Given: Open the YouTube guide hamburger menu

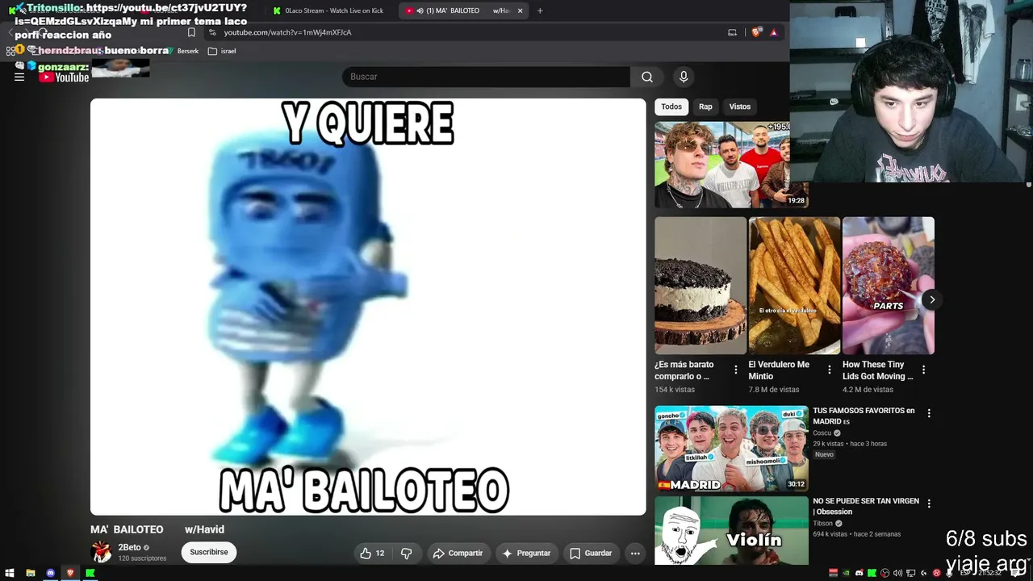Looking at the screenshot, I should pyautogui.click(x=19, y=77).
